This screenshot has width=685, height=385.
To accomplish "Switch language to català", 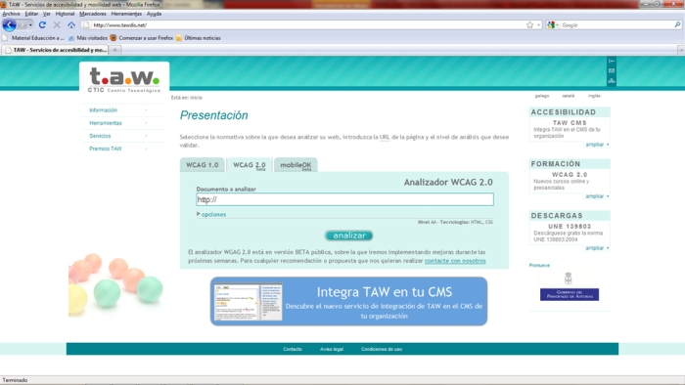I will point(569,96).
